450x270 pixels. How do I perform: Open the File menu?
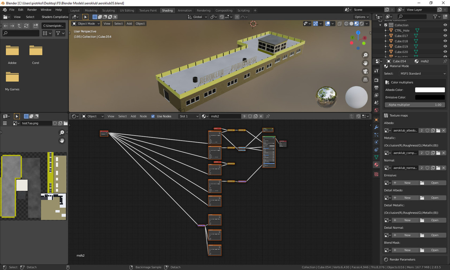(12, 10)
